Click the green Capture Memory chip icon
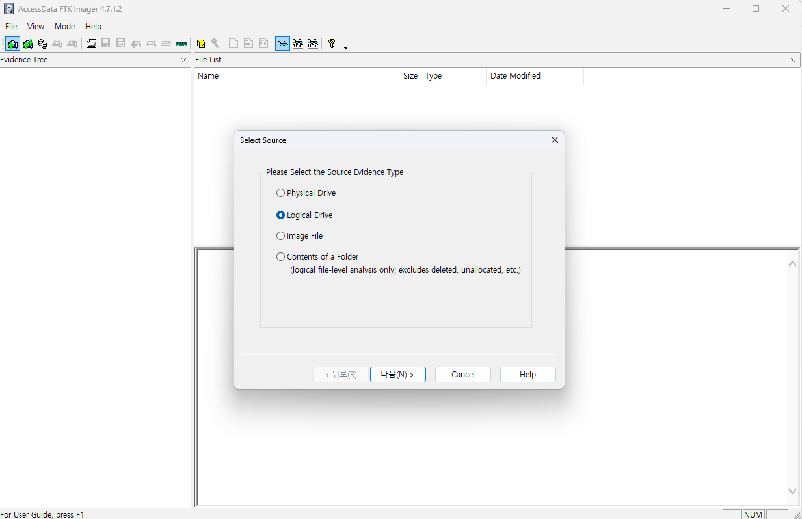The height and width of the screenshot is (519, 802). pyautogui.click(x=181, y=44)
